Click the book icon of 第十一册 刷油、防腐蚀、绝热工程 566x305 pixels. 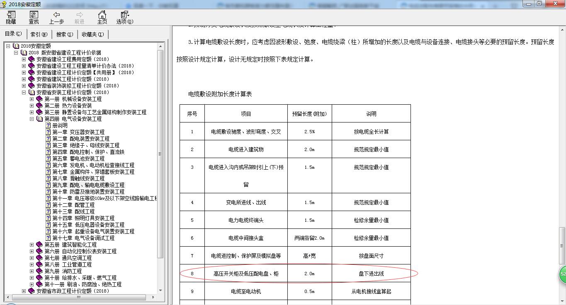coord(39,284)
